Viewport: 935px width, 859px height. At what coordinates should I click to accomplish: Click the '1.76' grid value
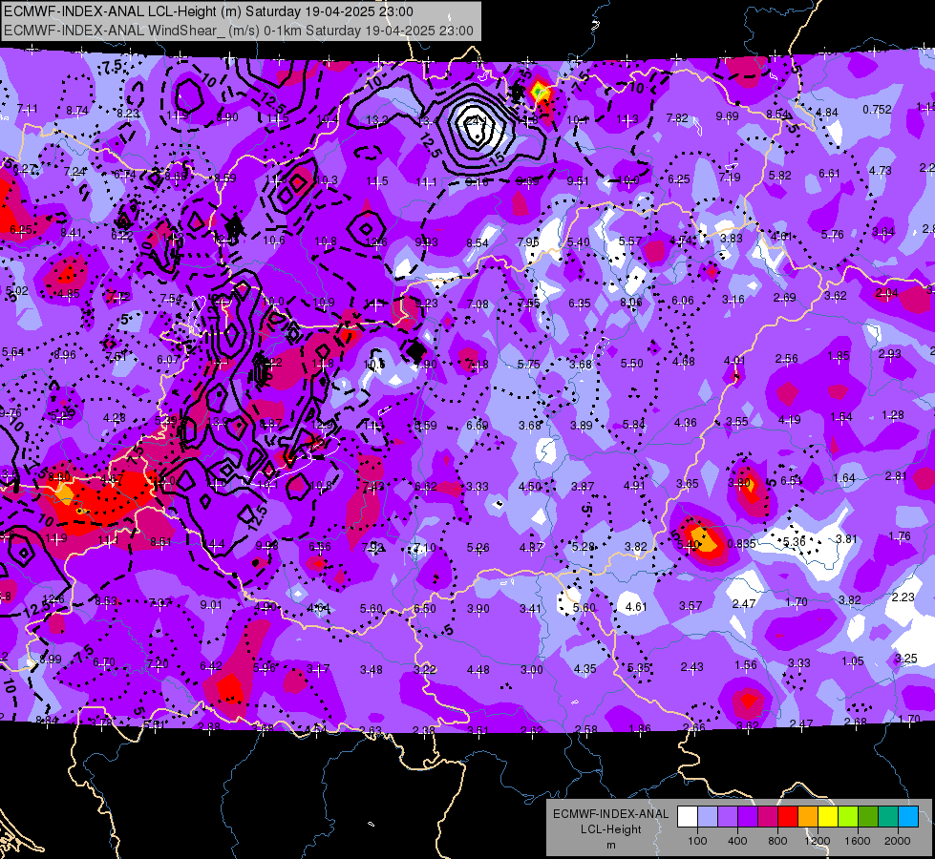(x=900, y=536)
